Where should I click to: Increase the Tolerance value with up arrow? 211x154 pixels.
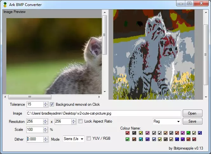(x=46, y=103)
